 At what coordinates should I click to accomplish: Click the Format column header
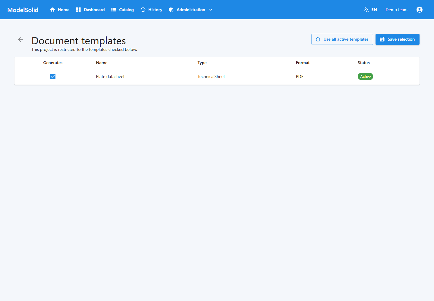click(x=303, y=63)
